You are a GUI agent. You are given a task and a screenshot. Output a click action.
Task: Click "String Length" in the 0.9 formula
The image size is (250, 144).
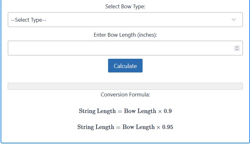click(x=97, y=111)
